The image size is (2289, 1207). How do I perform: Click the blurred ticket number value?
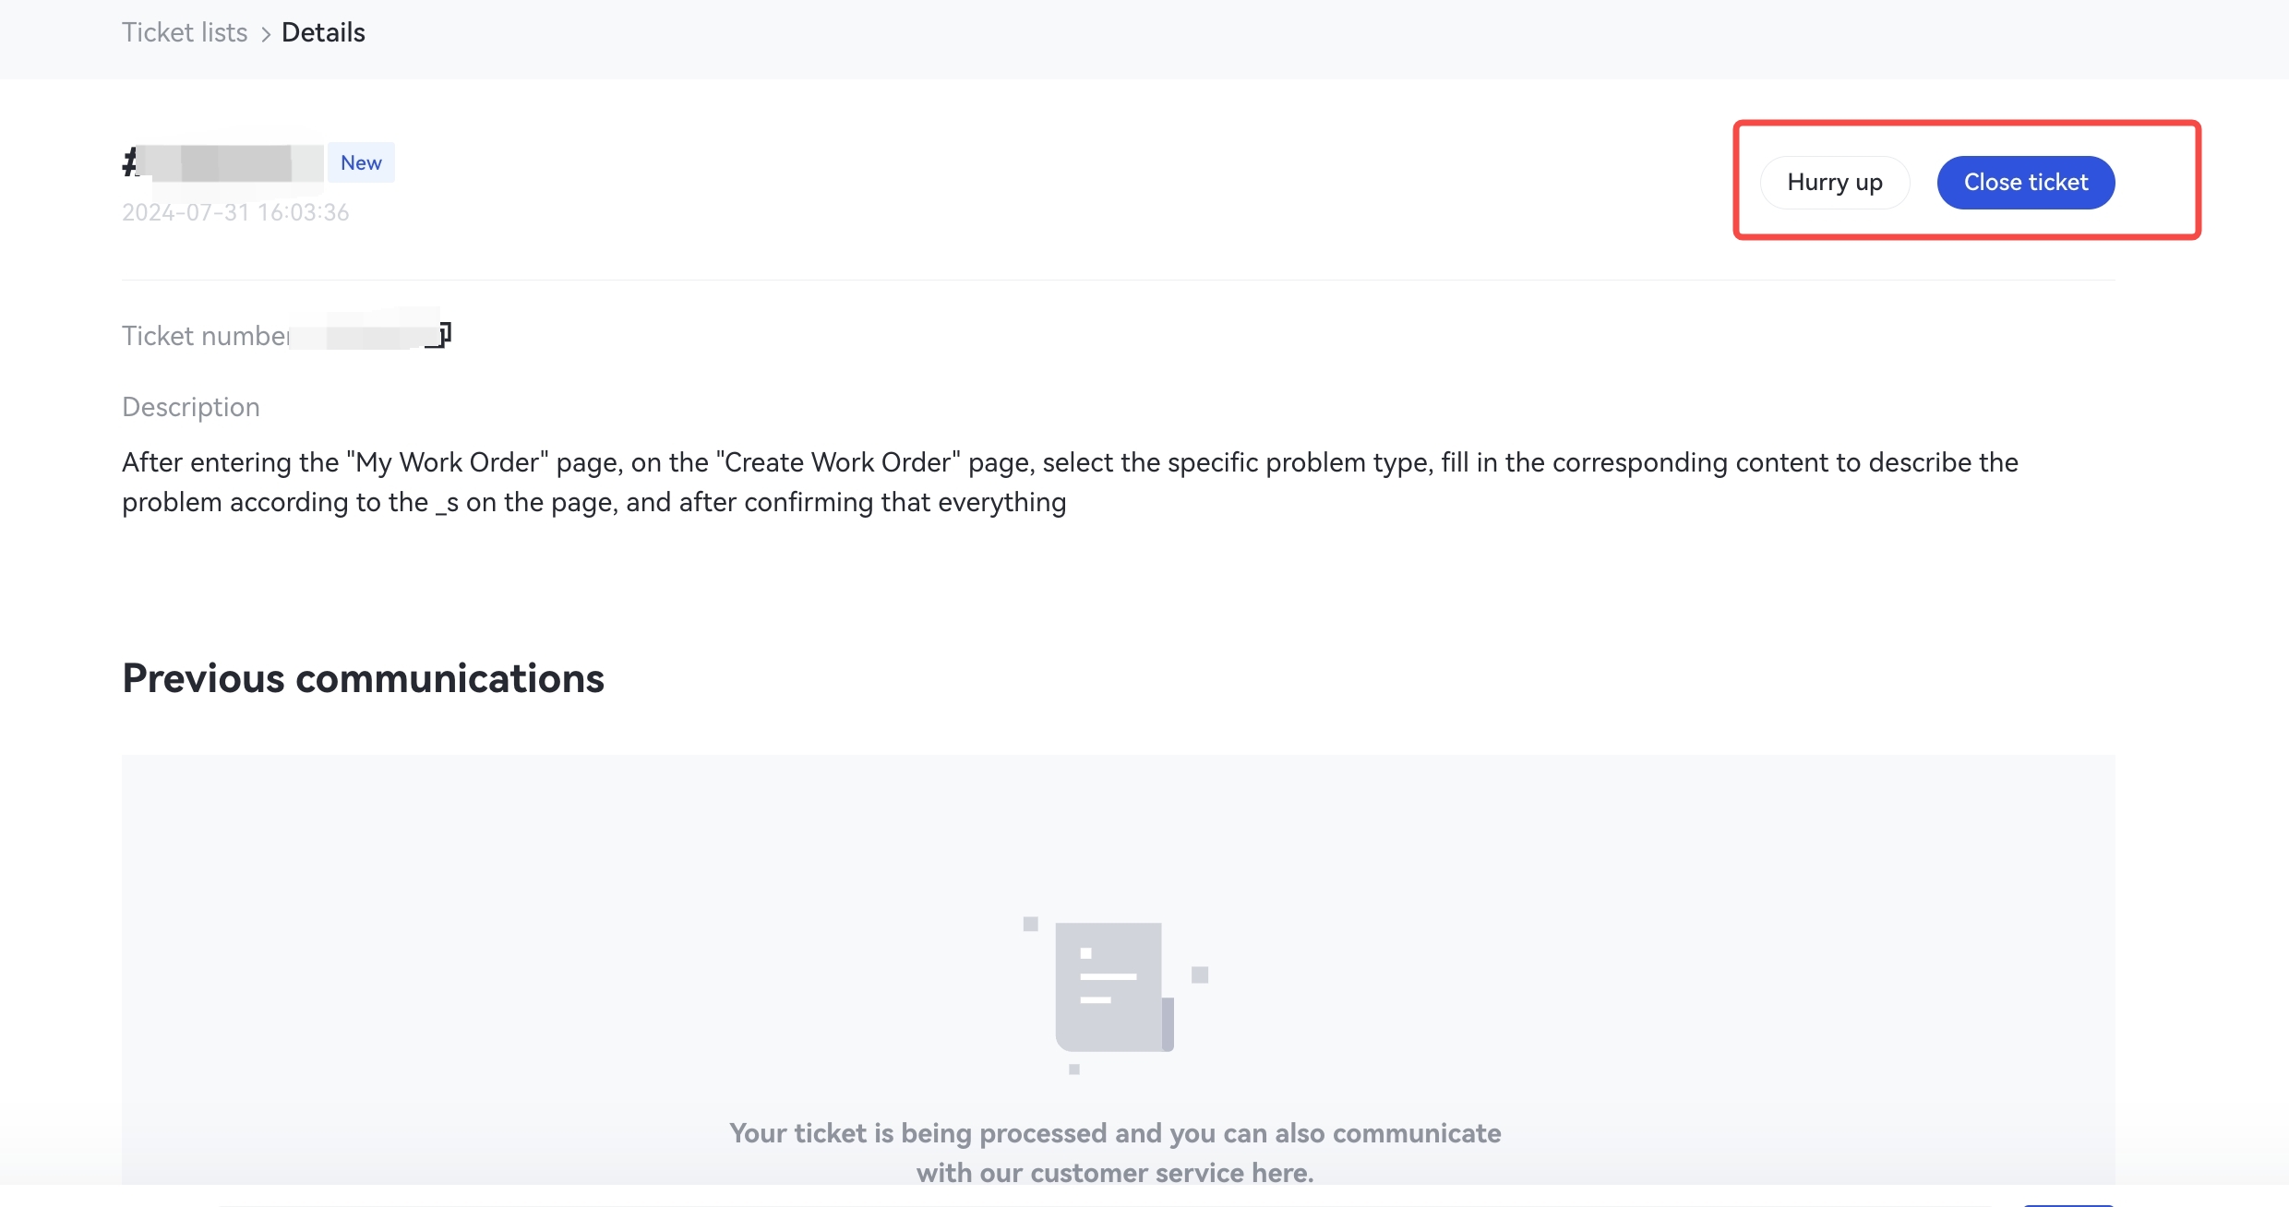click(365, 332)
